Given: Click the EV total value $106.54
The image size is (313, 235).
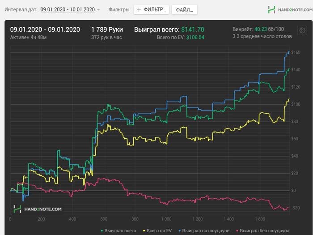Looking at the screenshot, I should [195, 37].
